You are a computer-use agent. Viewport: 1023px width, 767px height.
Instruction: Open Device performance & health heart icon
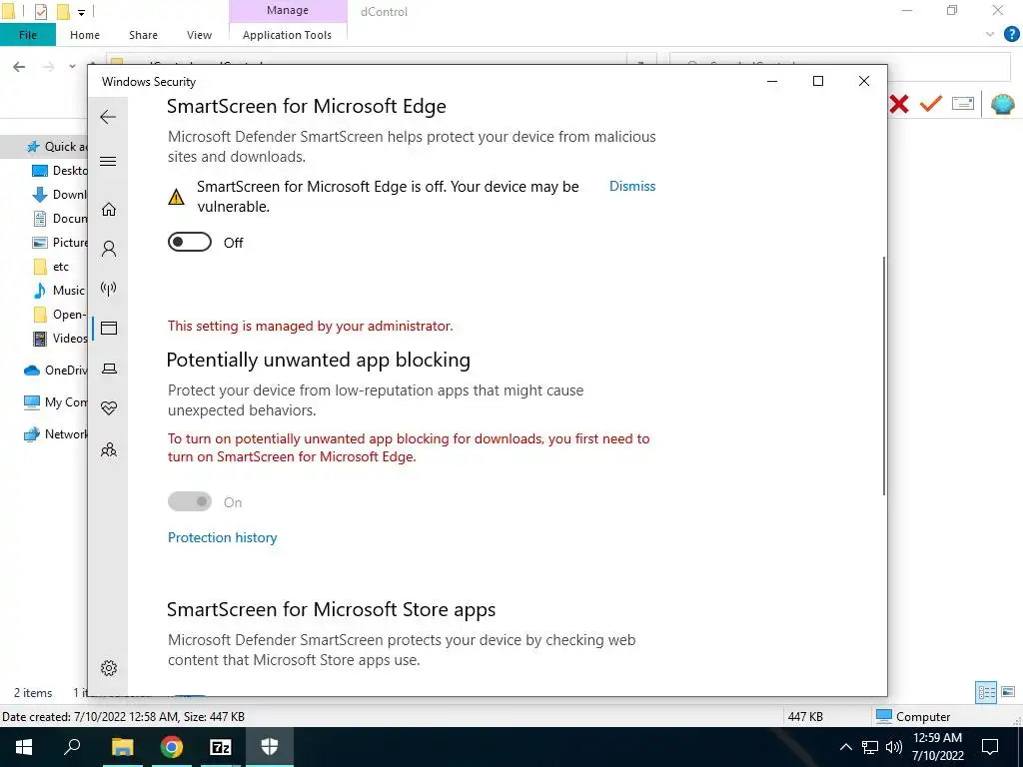[108, 408]
